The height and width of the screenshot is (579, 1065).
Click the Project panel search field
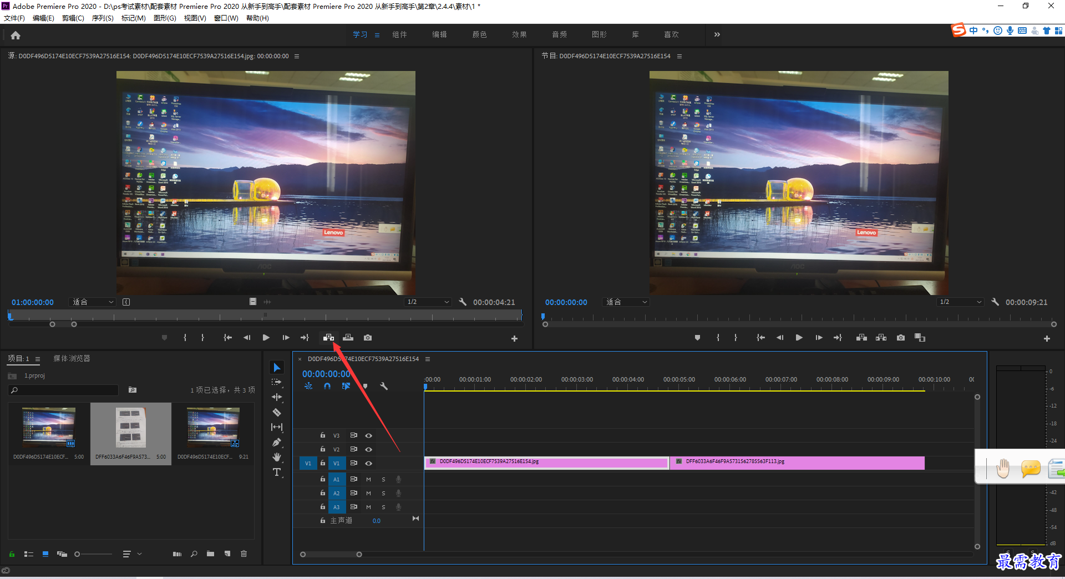pyautogui.click(x=63, y=390)
